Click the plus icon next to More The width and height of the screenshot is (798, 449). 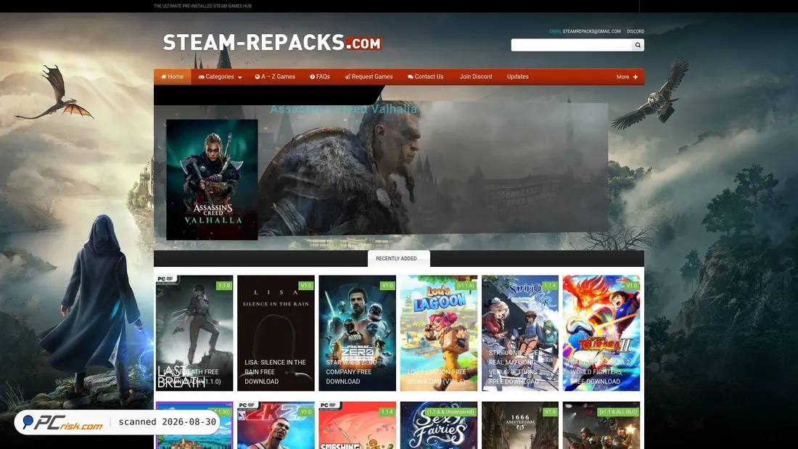635,77
